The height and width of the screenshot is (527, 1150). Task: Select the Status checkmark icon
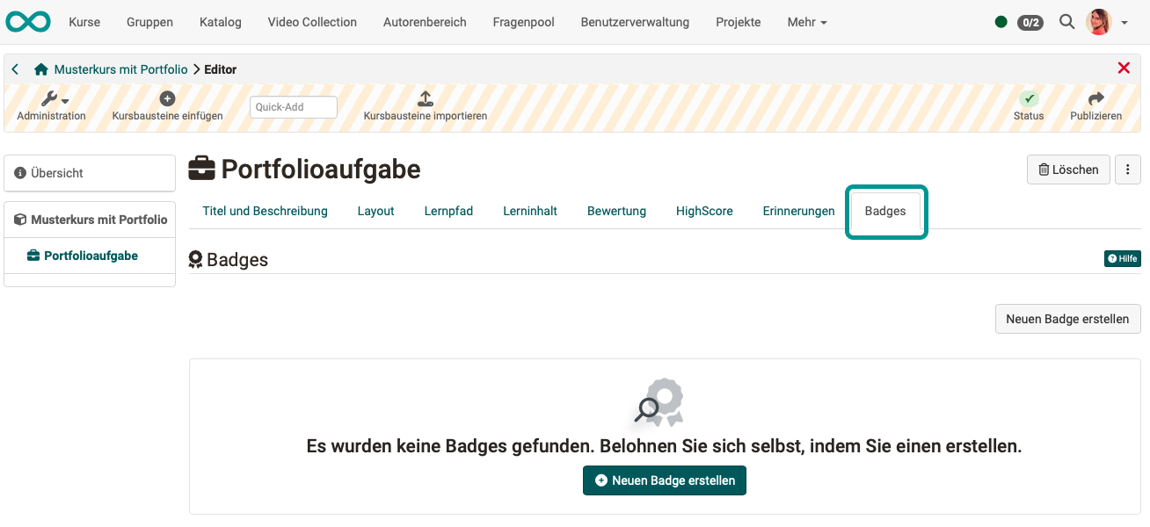click(x=1029, y=99)
